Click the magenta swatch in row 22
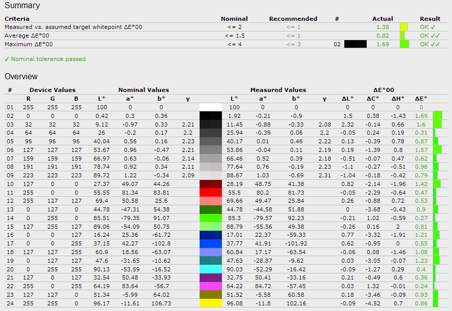 (x=211, y=287)
